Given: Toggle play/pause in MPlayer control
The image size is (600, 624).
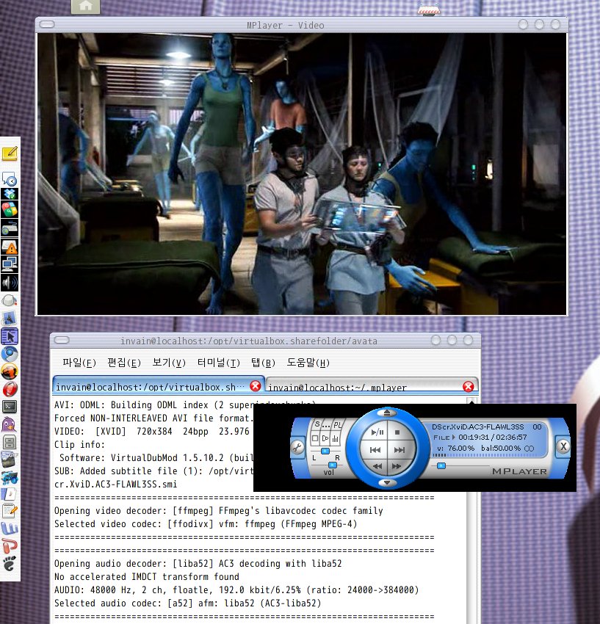Looking at the screenshot, I should pyautogui.click(x=377, y=432).
